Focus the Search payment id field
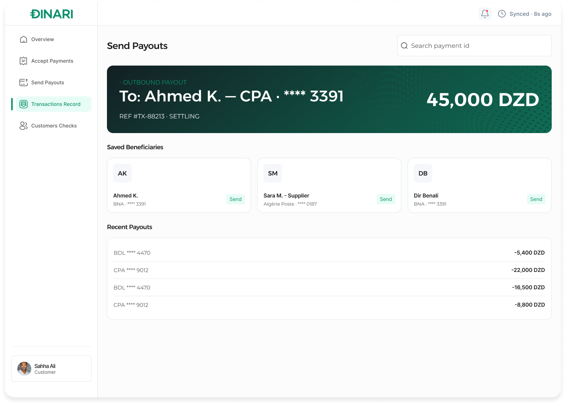The width and height of the screenshot is (566, 405). pos(474,46)
